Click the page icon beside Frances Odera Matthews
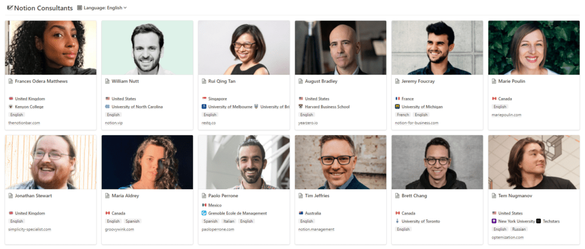 click(x=11, y=81)
